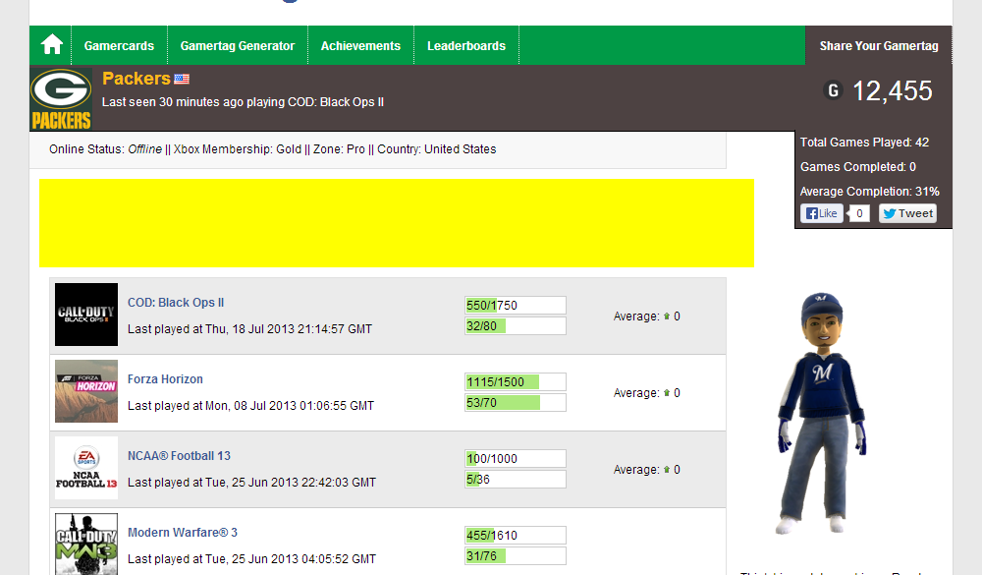Click Last played Mon, 08 Jul 2013 timestamp

[250, 406]
